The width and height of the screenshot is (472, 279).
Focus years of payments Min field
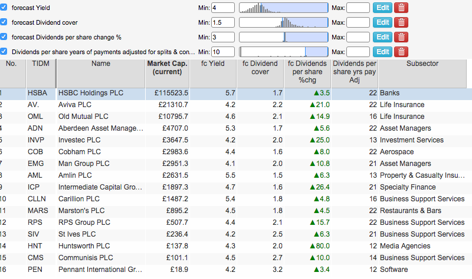click(x=223, y=52)
